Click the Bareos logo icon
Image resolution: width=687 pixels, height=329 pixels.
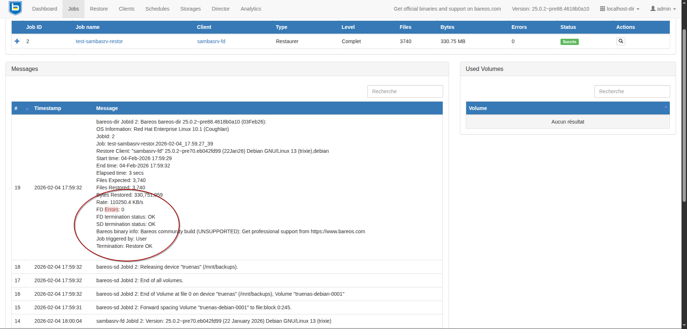click(15, 8)
